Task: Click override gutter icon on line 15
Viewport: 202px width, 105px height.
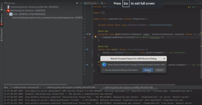Action: coord(87,34)
